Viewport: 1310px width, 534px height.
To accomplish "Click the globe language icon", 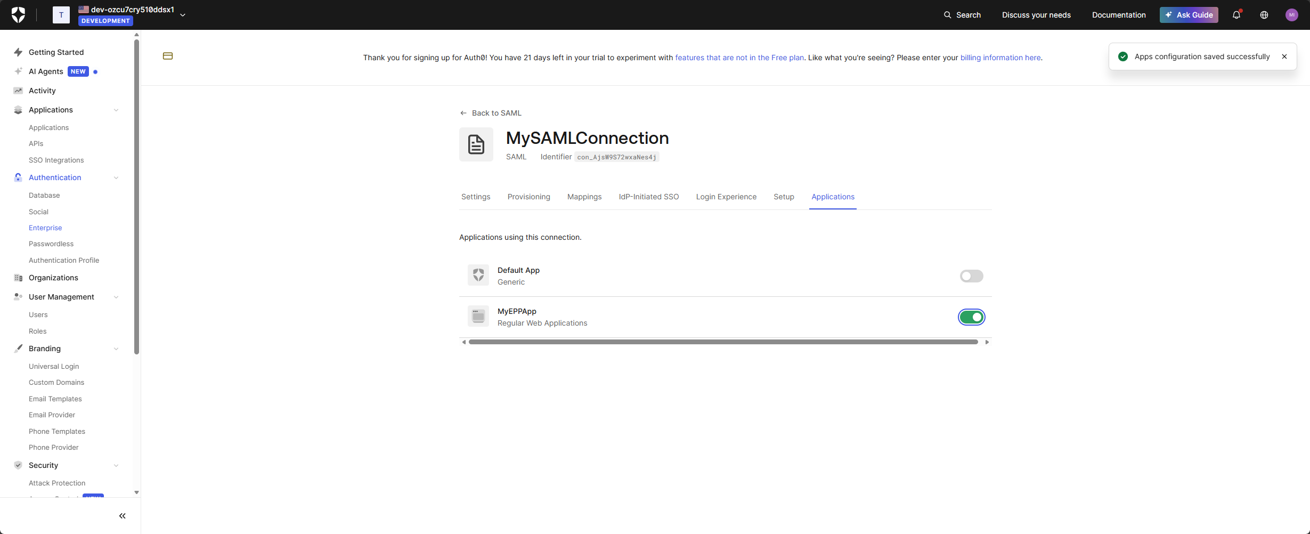I will point(1264,14).
